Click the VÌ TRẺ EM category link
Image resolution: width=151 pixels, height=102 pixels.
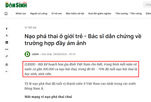click(30, 28)
